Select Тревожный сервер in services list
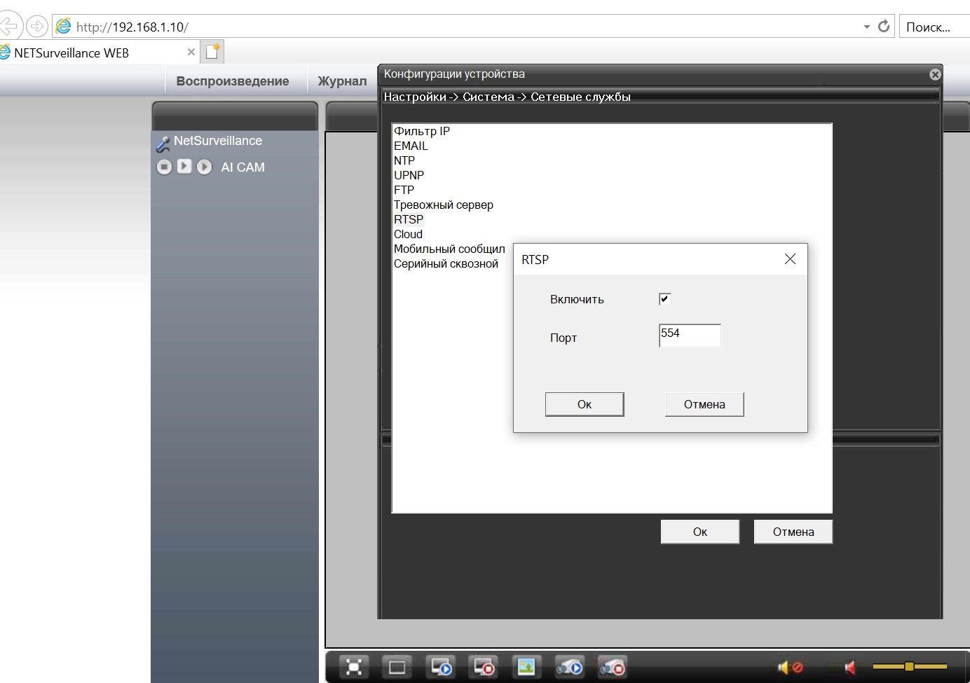Viewport: 970px width, 683px height. [x=443, y=205]
